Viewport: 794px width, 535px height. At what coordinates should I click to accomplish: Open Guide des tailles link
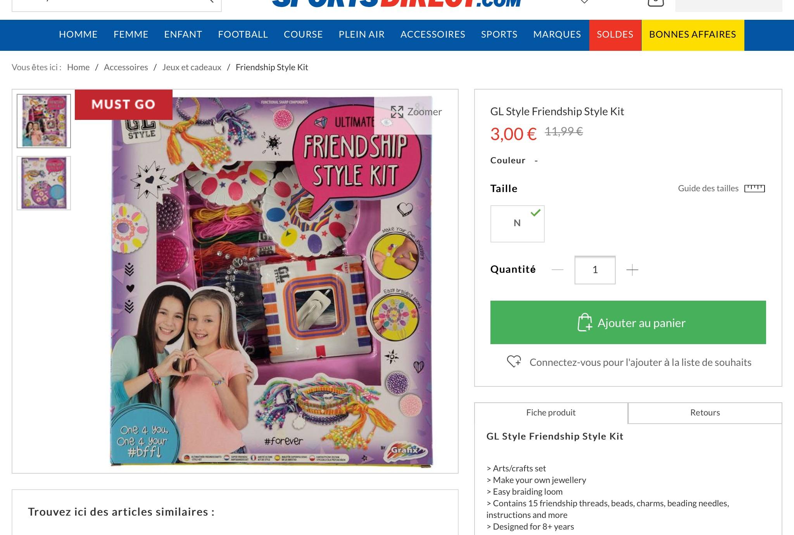708,189
